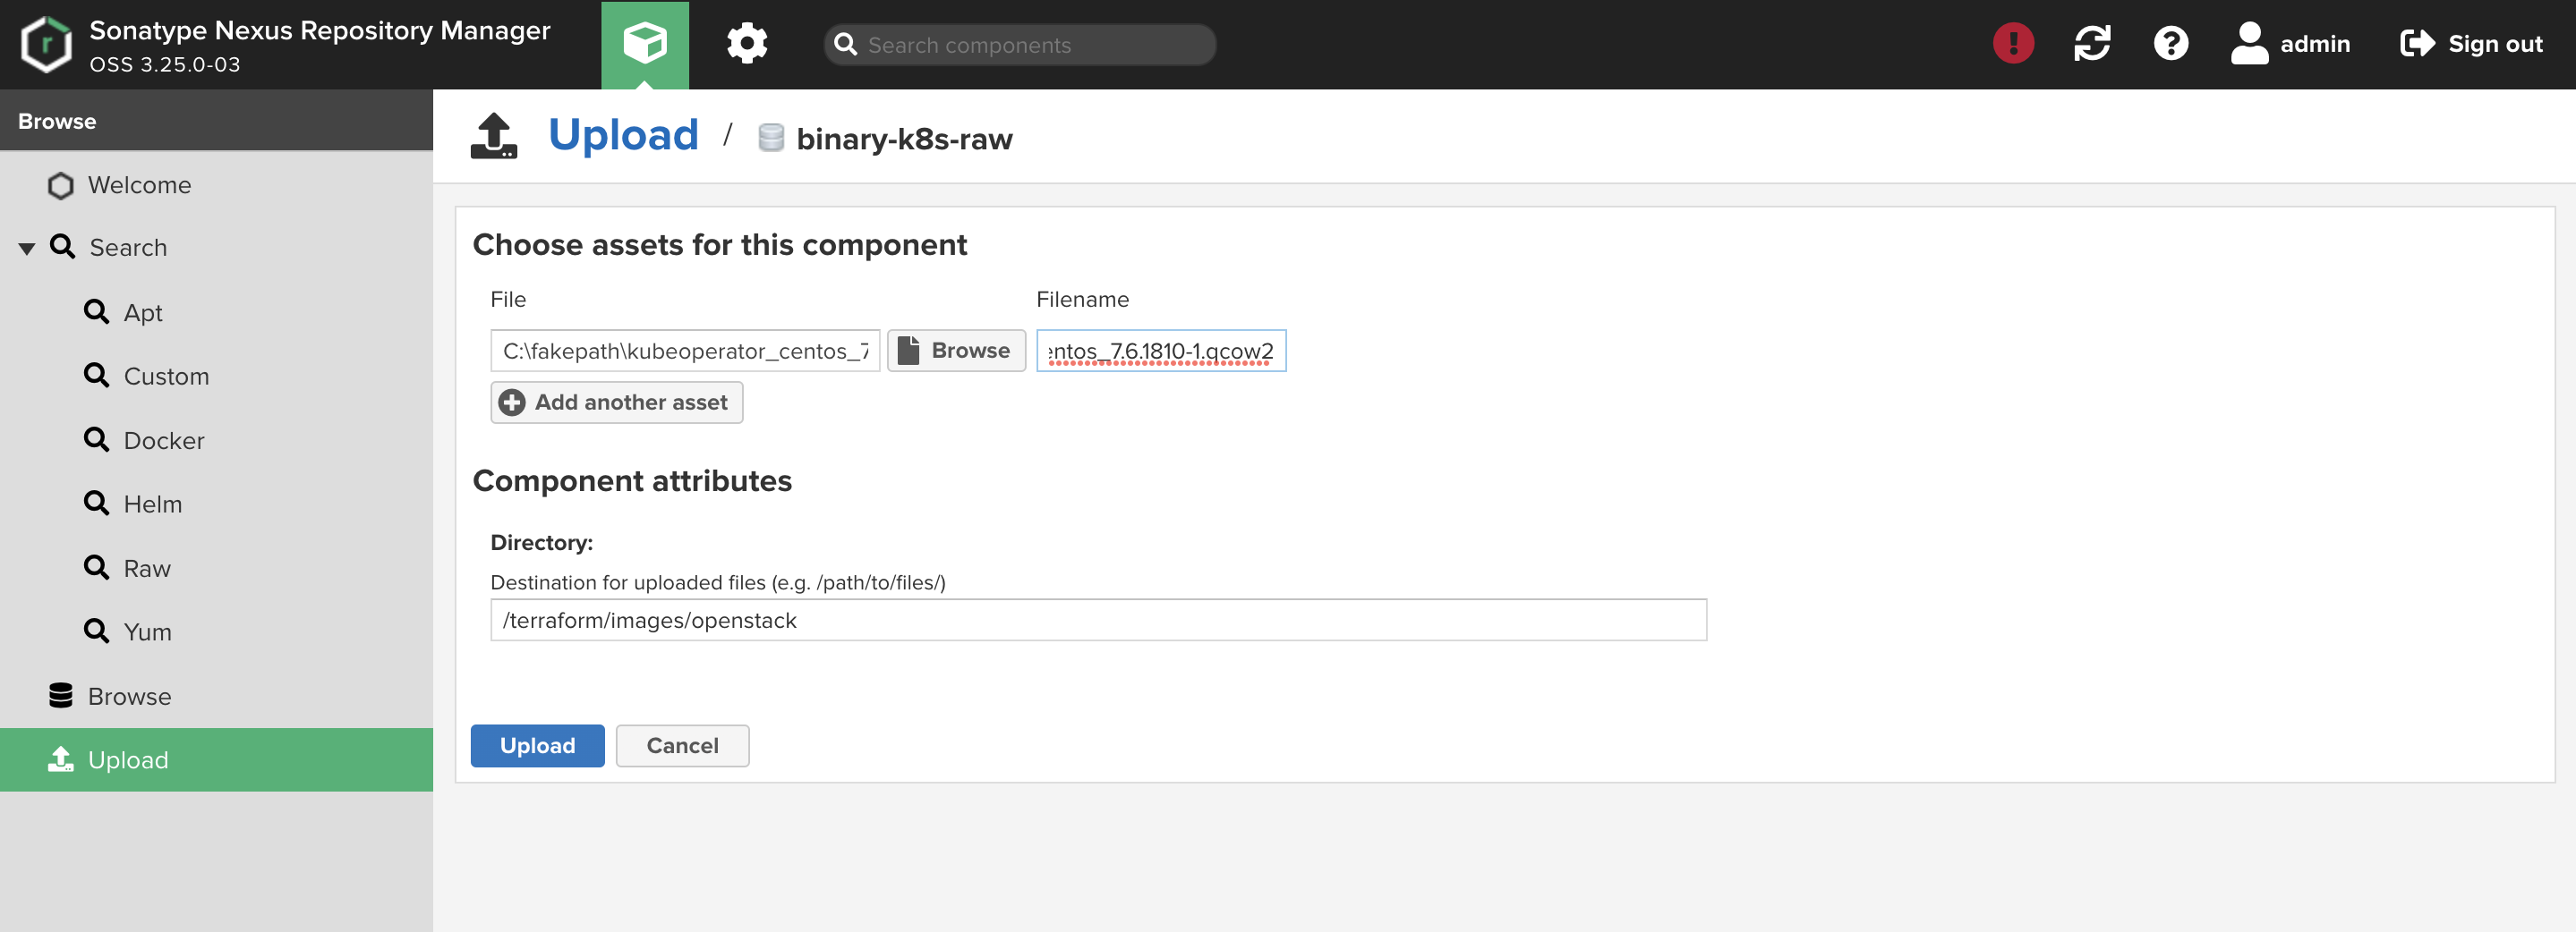Click the Browse header in the sidebar
The width and height of the screenshot is (2576, 932).
tap(216, 121)
